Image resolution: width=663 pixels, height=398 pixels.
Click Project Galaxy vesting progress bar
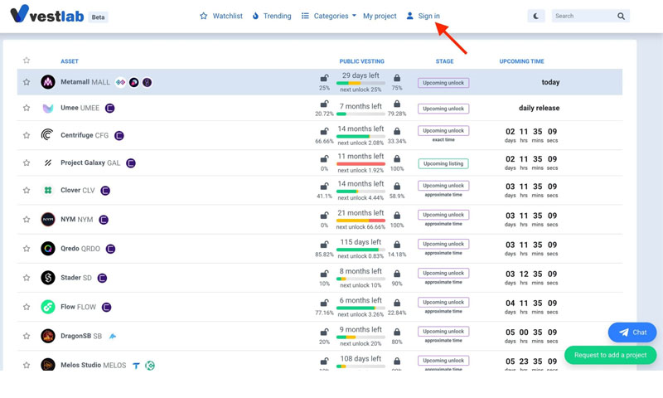tap(361, 164)
